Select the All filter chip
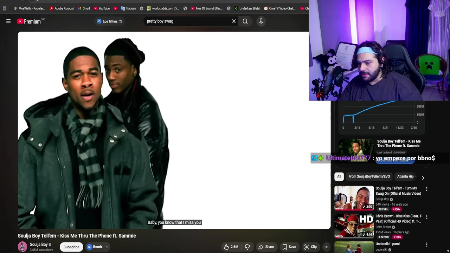 tap(339, 176)
